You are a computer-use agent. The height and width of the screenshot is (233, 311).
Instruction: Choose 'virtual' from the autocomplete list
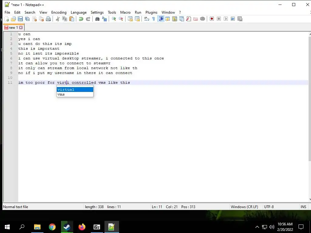pos(75,89)
